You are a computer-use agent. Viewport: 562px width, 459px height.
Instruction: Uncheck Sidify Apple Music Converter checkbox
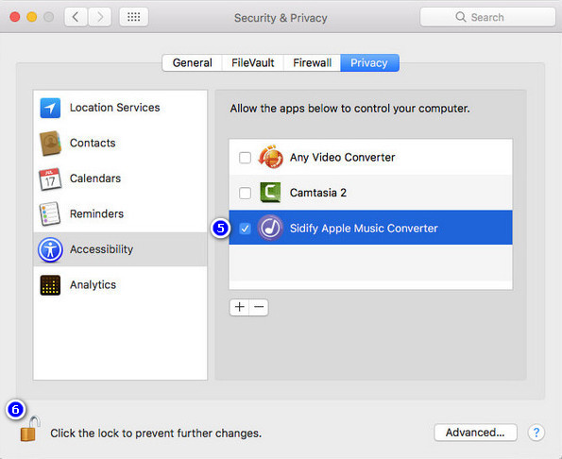[x=245, y=229]
